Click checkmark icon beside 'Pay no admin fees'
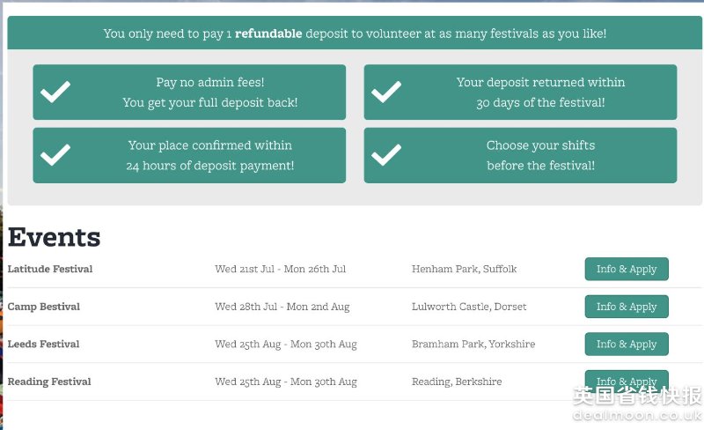This screenshot has width=704, height=430. tap(55, 92)
